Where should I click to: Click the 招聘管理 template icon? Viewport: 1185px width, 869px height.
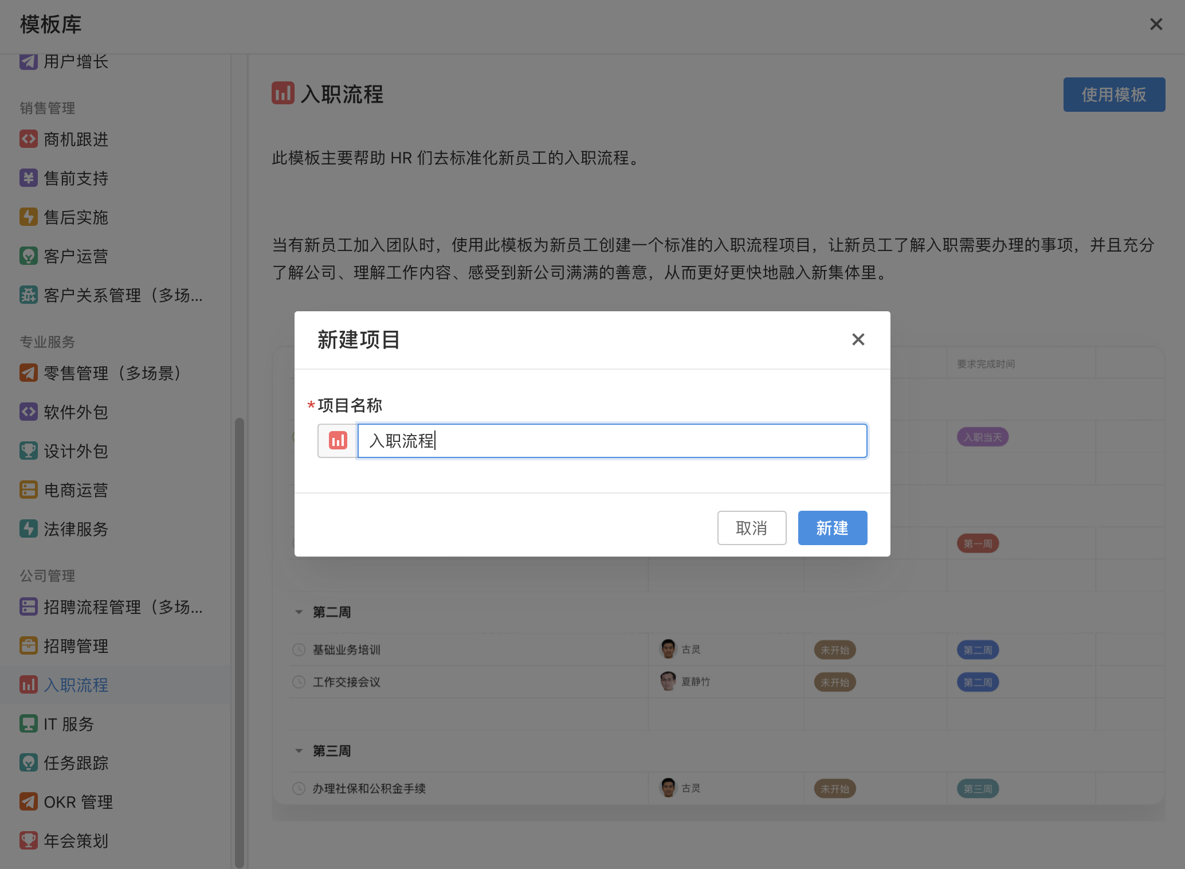pos(29,645)
